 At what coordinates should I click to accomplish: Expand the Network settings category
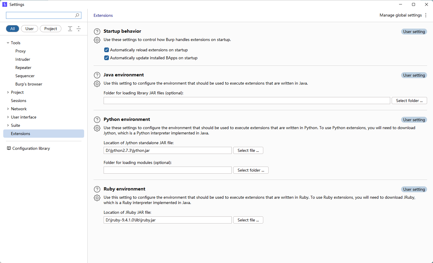tap(8, 109)
